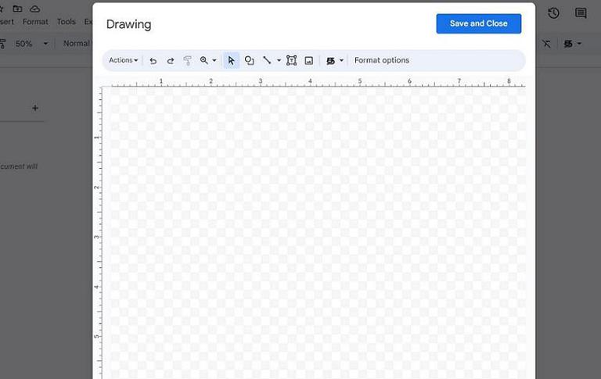Viewport: 601px width, 379px height.
Task: Open the comments icon in Docs
Action: point(581,13)
